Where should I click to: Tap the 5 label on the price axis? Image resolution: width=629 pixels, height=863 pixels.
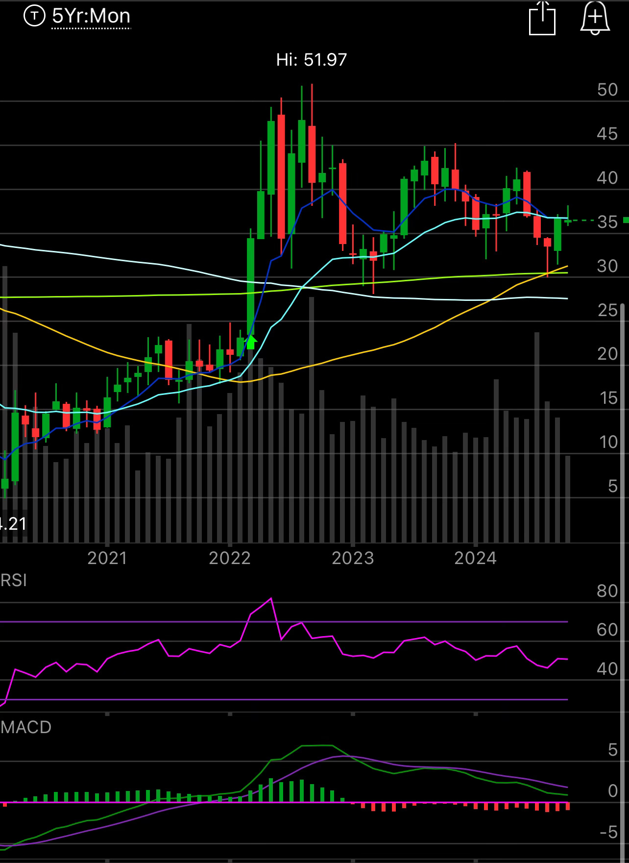613,486
